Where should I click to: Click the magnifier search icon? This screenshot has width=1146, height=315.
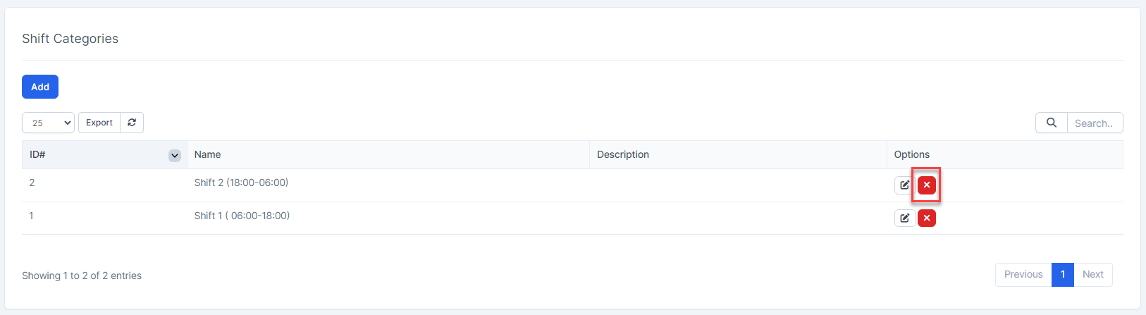1051,123
